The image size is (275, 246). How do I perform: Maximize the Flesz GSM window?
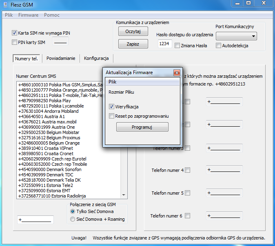[248, 4]
